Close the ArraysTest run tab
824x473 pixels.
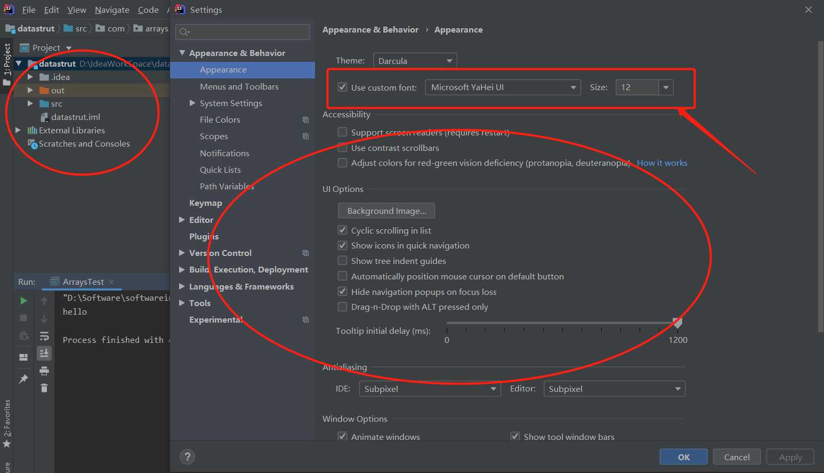pos(111,282)
